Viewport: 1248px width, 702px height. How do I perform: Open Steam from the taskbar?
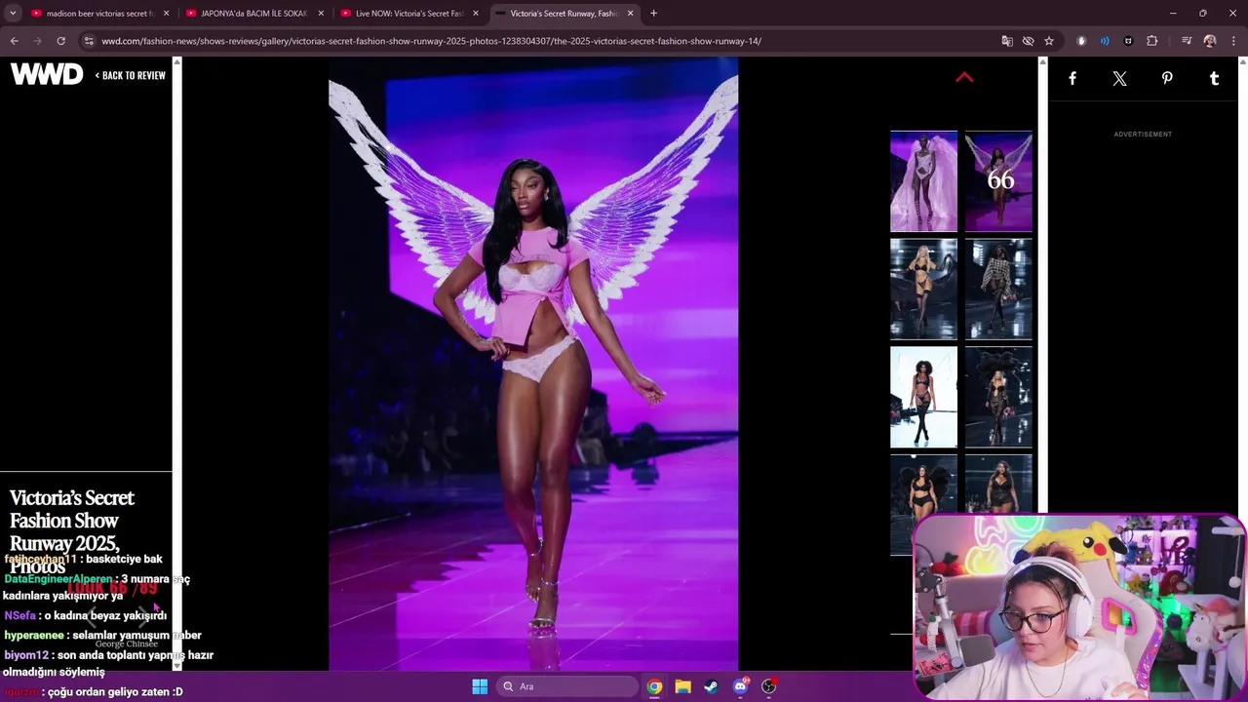(711, 686)
